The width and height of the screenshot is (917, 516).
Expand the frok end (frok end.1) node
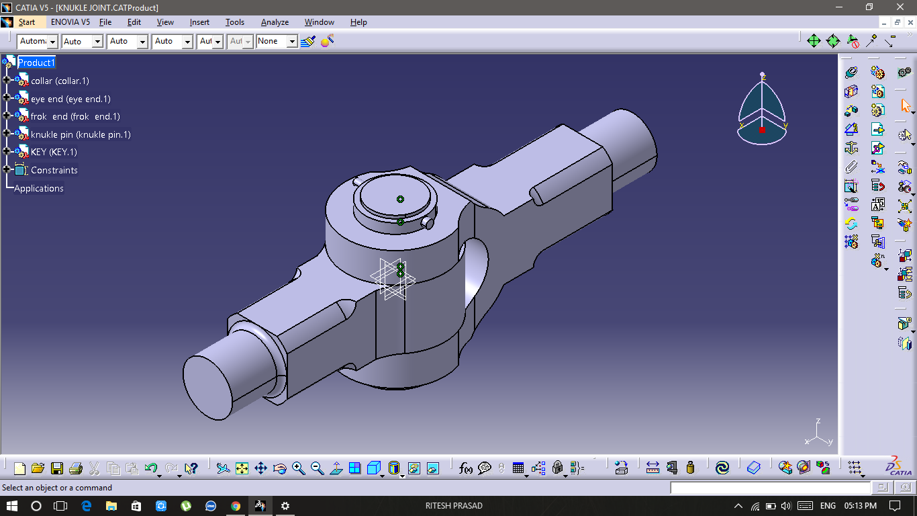pos(7,116)
